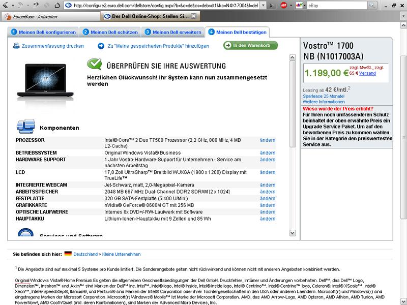Click ändern for HAUPTAKKU

click(x=268, y=219)
